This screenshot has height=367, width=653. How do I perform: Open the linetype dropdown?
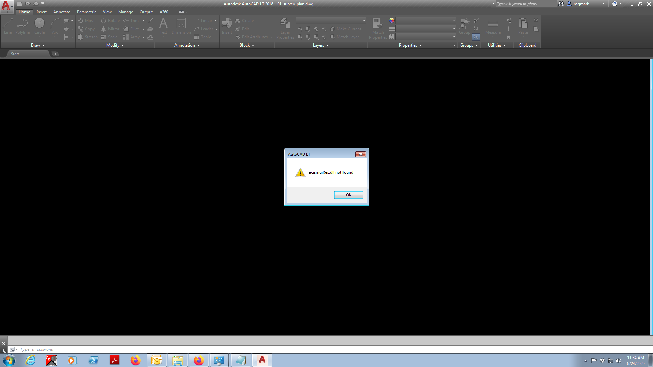click(x=426, y=37)
